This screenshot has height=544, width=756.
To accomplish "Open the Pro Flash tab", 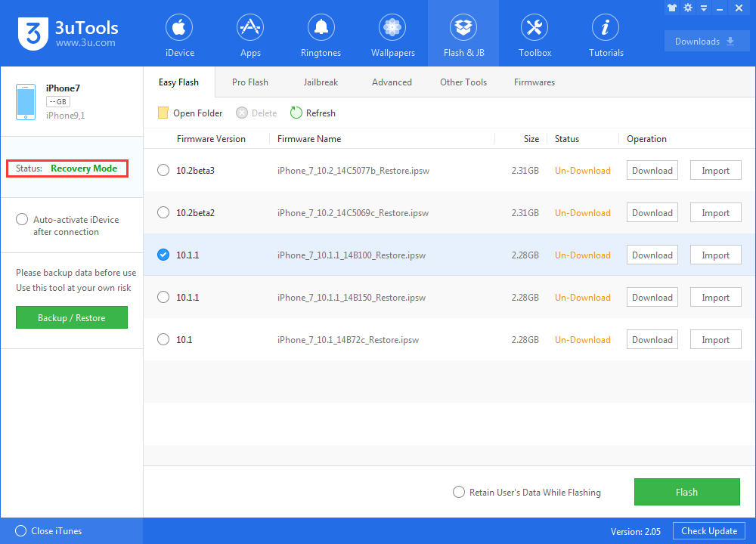I will click(x=250, y=82).
